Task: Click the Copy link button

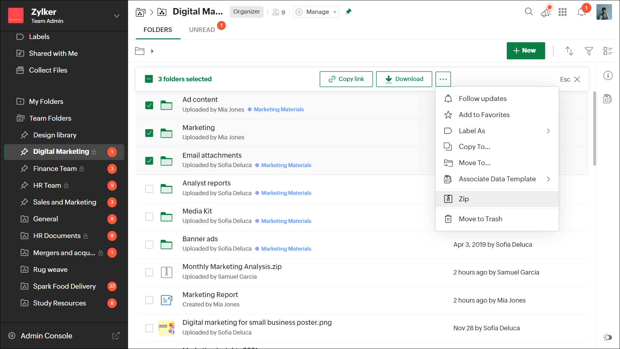Action: pyautogui.click(x=346, y=79)
